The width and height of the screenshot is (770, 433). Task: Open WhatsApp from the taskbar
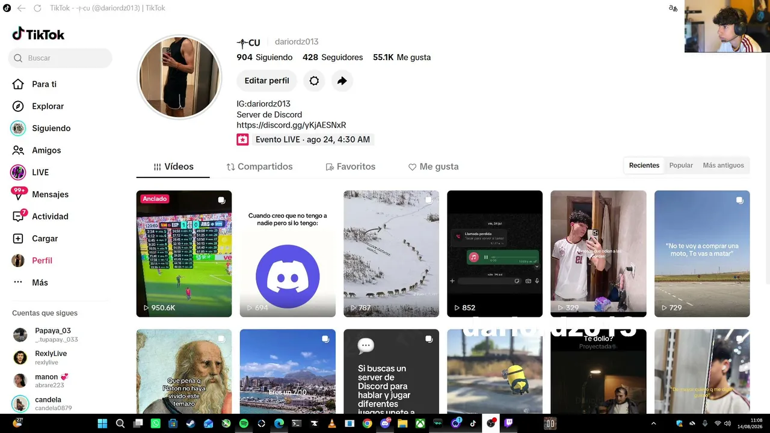(x=156, y=423)
